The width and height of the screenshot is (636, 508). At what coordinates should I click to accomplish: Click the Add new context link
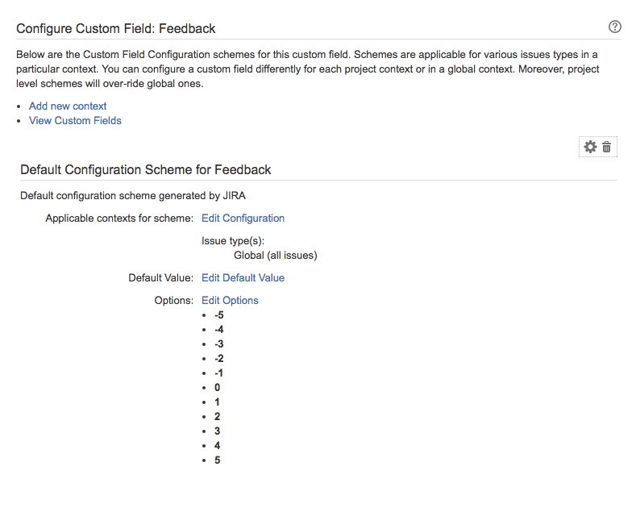(x=68, y=106)
